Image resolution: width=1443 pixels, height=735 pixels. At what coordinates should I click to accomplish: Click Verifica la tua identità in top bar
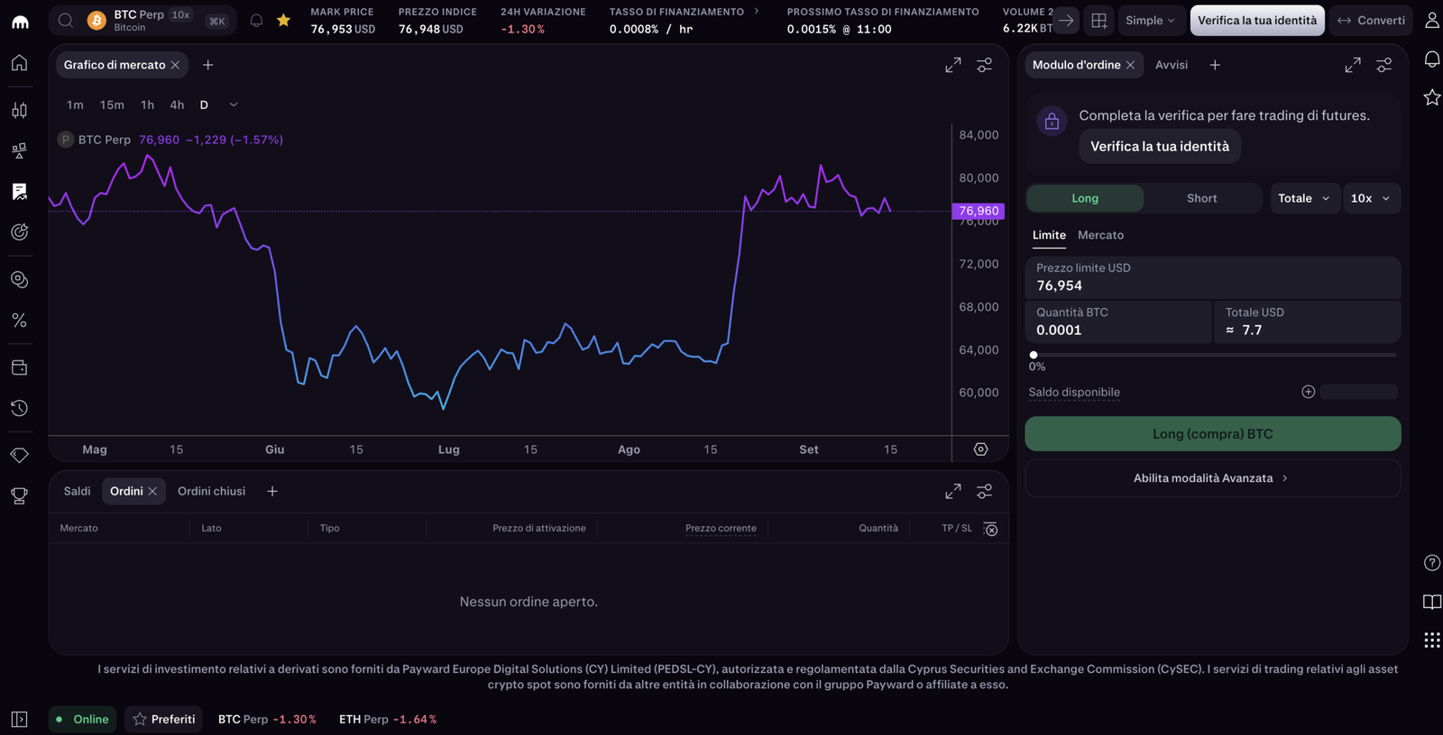click(1257, 20)
